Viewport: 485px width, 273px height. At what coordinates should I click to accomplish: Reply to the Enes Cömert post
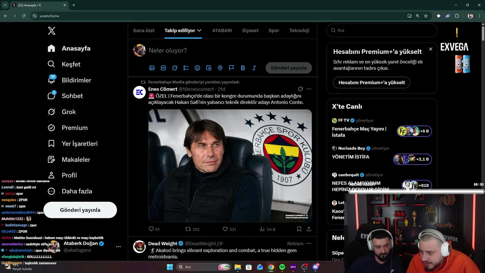(154, 229)
